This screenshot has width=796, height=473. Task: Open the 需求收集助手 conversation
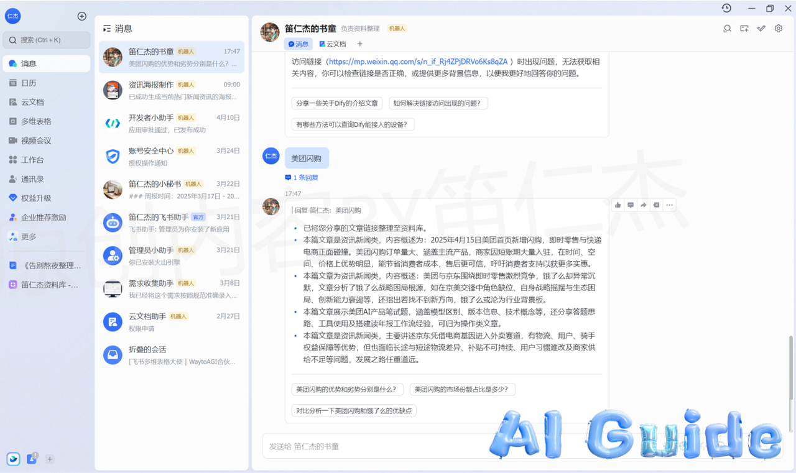point(172,288)
